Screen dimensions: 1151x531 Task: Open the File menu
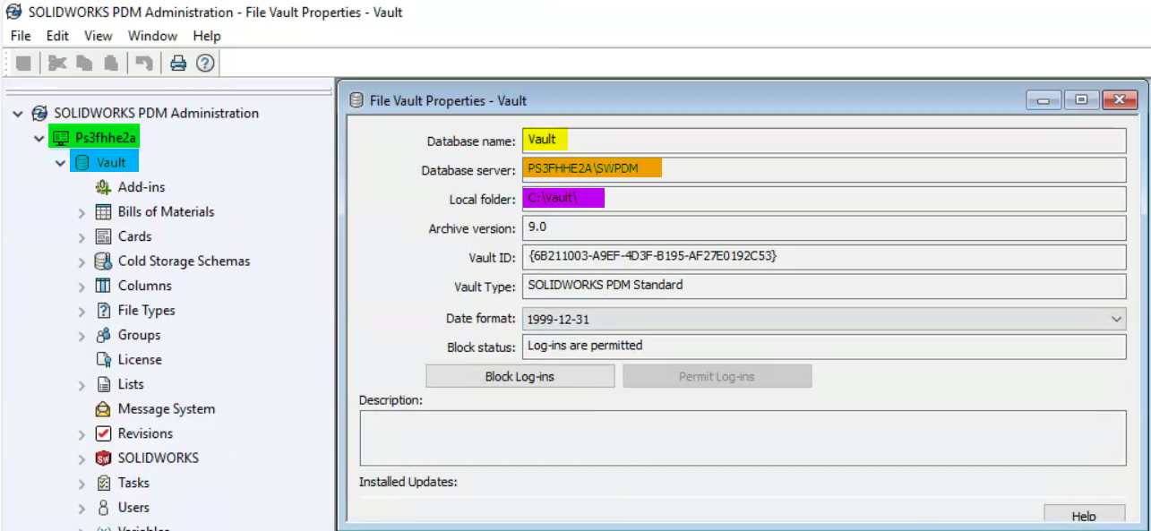pos(21,36)
